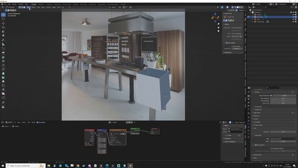Open the Global transform orientation dropdown

click(114, 7)
